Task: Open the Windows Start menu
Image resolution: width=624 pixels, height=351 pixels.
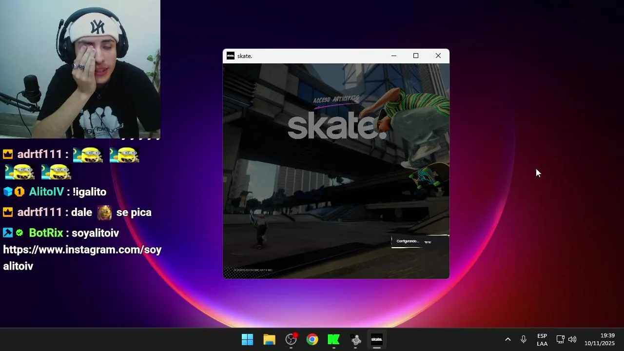Action: pos(247,339)
